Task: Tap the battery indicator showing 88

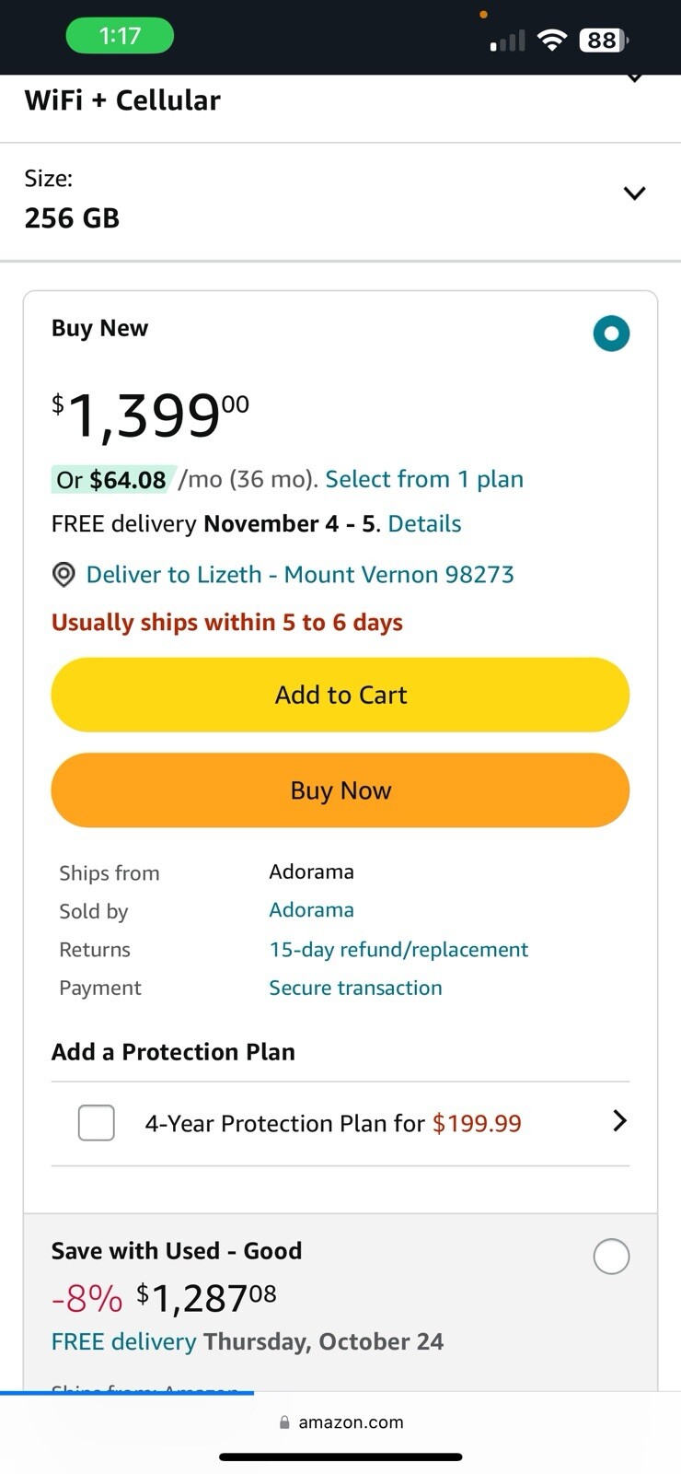Action: coord(604,40)
